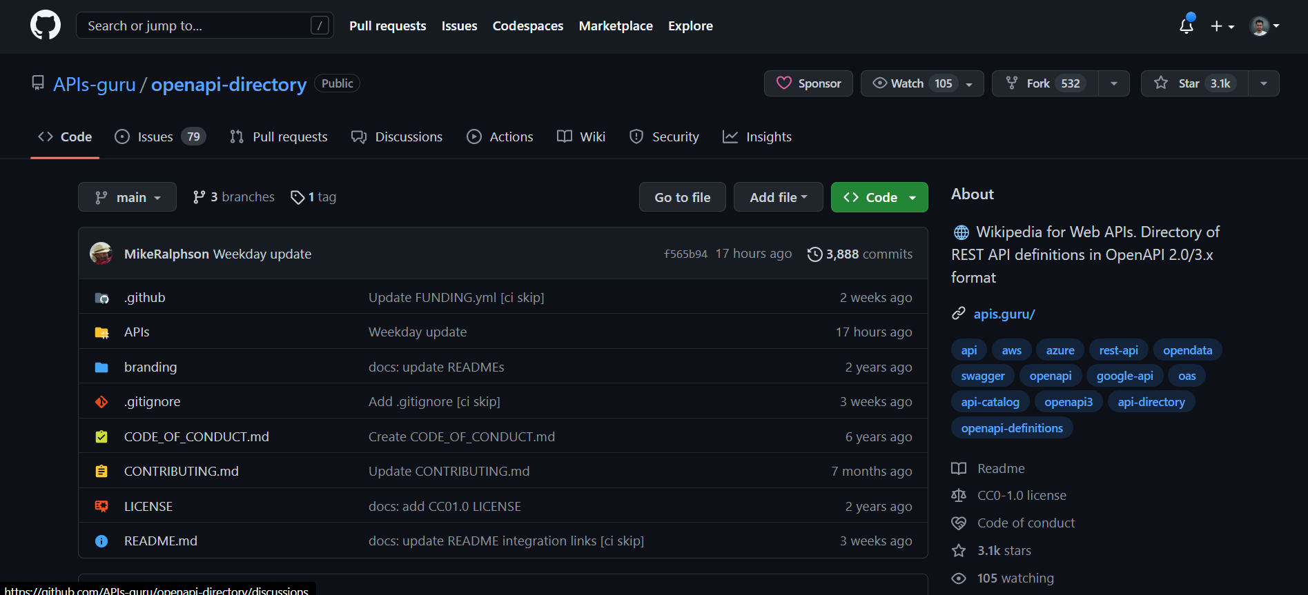Click MikeRalphson's commit avatar

pyautogui.click(x=101, y=254)
